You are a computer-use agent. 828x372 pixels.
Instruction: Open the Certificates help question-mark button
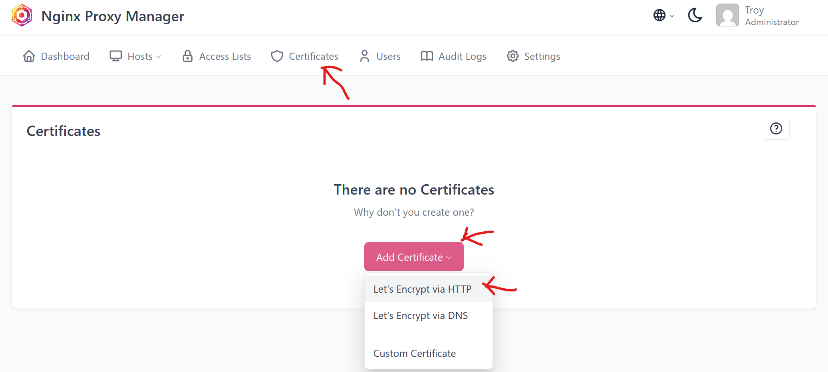[776, 128]
